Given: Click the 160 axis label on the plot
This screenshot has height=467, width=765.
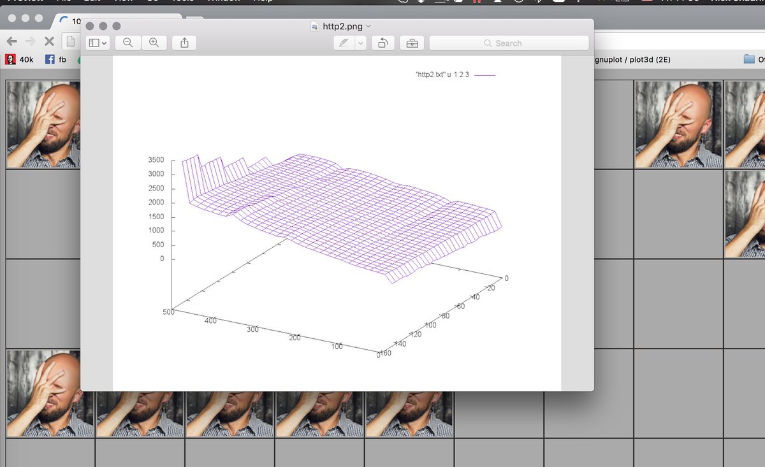Looking at the screenshot, I should (386, 353).
